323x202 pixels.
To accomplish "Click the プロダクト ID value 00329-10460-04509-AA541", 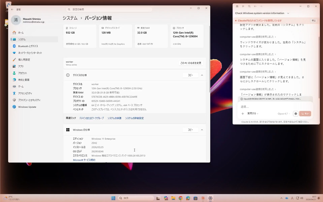I will pyautogui.click(x=106, y=101).
